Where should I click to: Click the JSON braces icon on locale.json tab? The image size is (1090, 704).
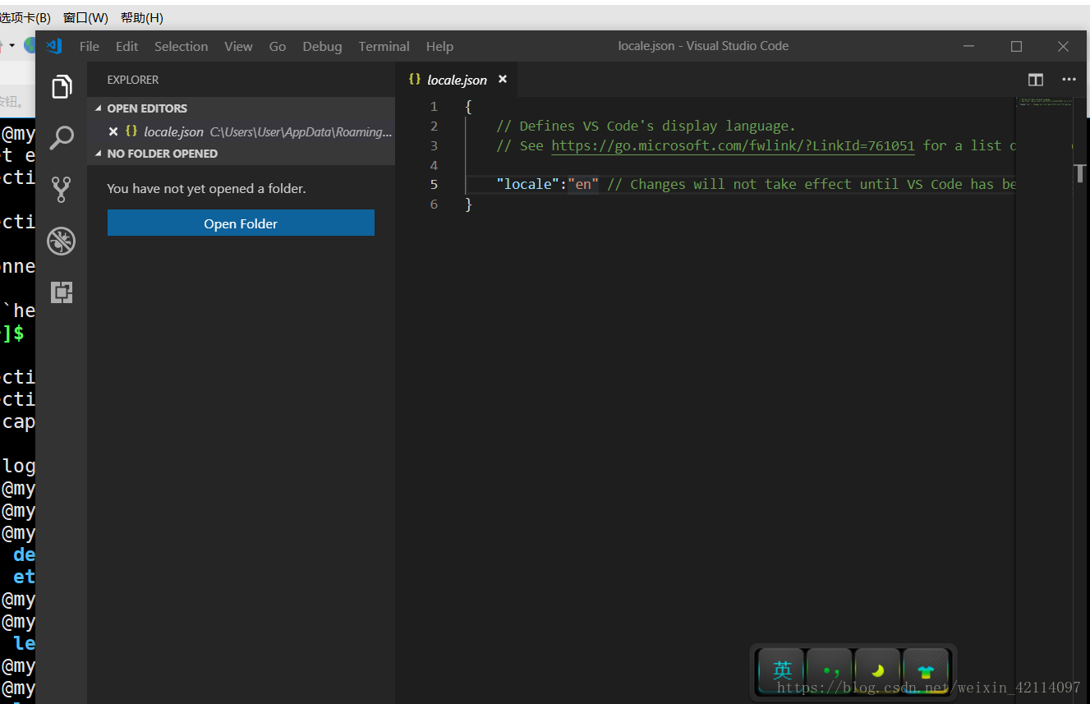tap(415, 80)
